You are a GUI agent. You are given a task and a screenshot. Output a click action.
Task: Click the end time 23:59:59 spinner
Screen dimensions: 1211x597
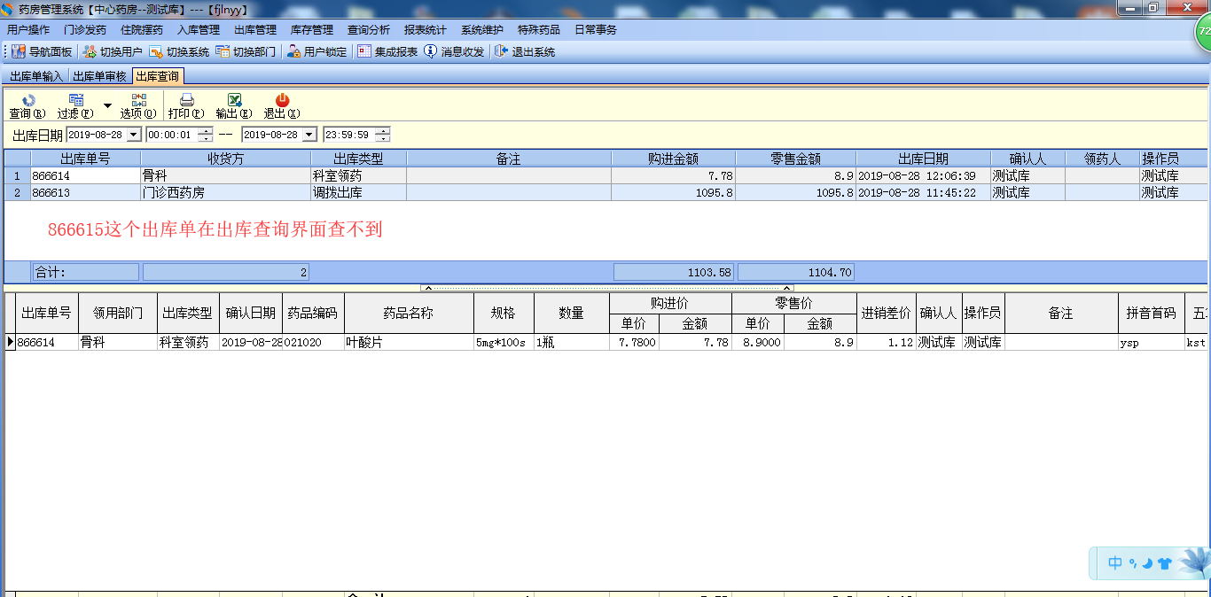382,135
